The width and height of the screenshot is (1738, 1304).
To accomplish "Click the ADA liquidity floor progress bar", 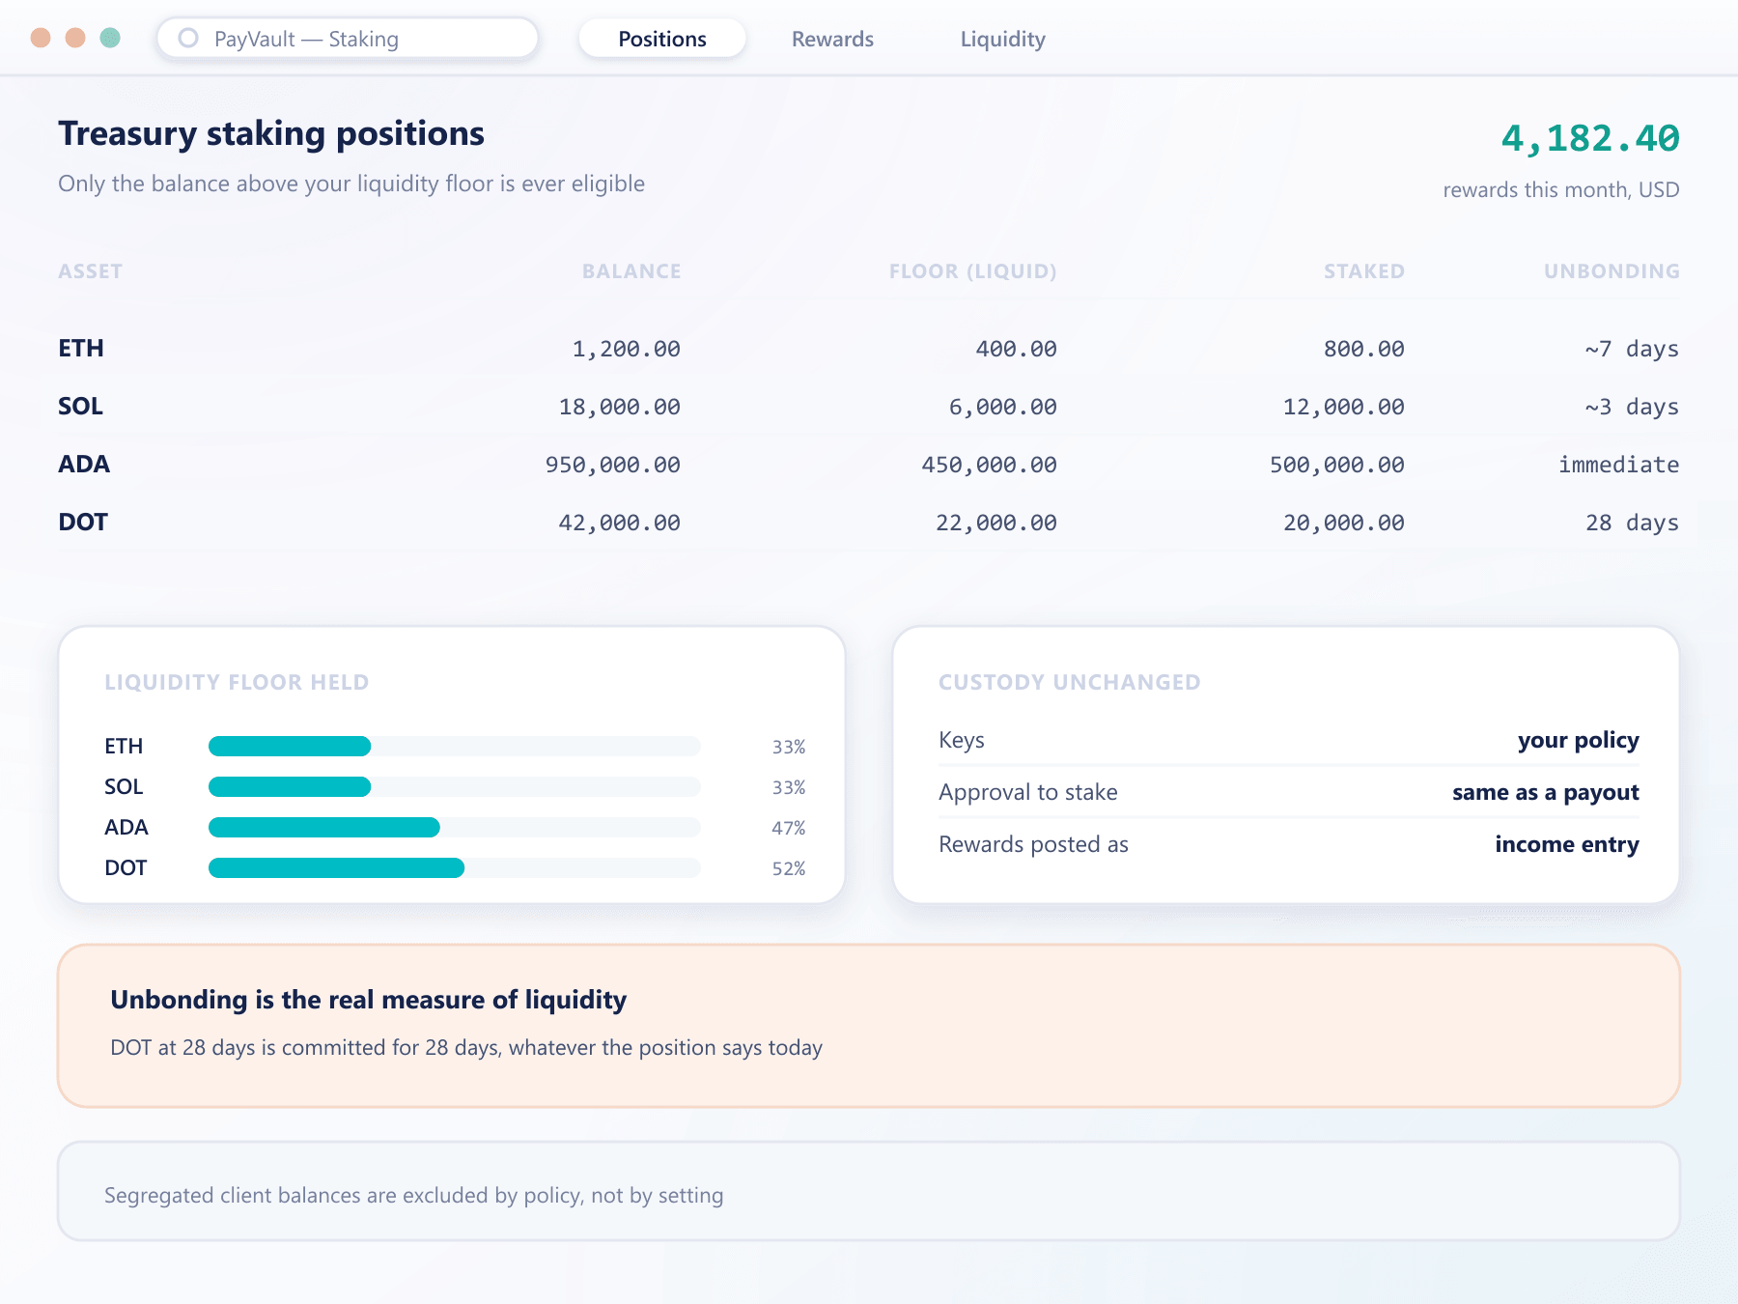I will 455,827.
